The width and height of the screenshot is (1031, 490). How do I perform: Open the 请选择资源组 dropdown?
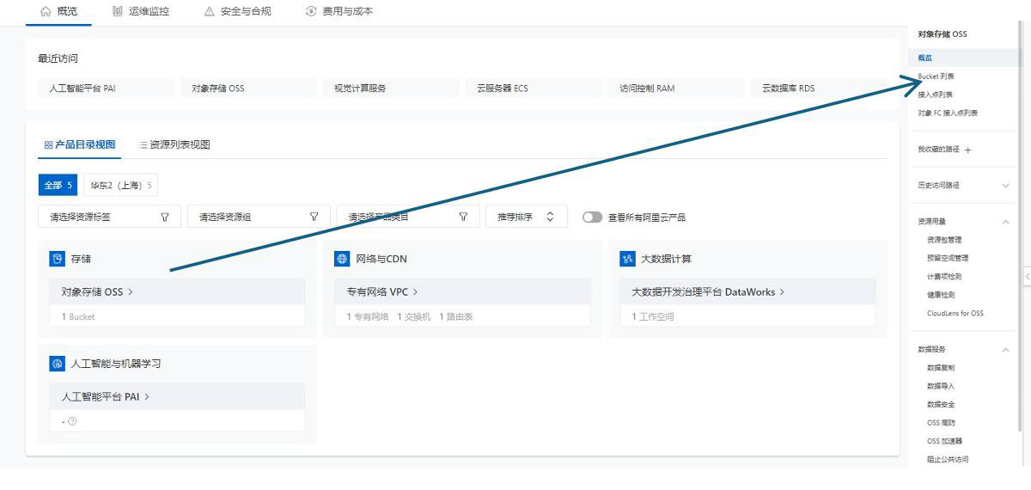coord(259,217)
